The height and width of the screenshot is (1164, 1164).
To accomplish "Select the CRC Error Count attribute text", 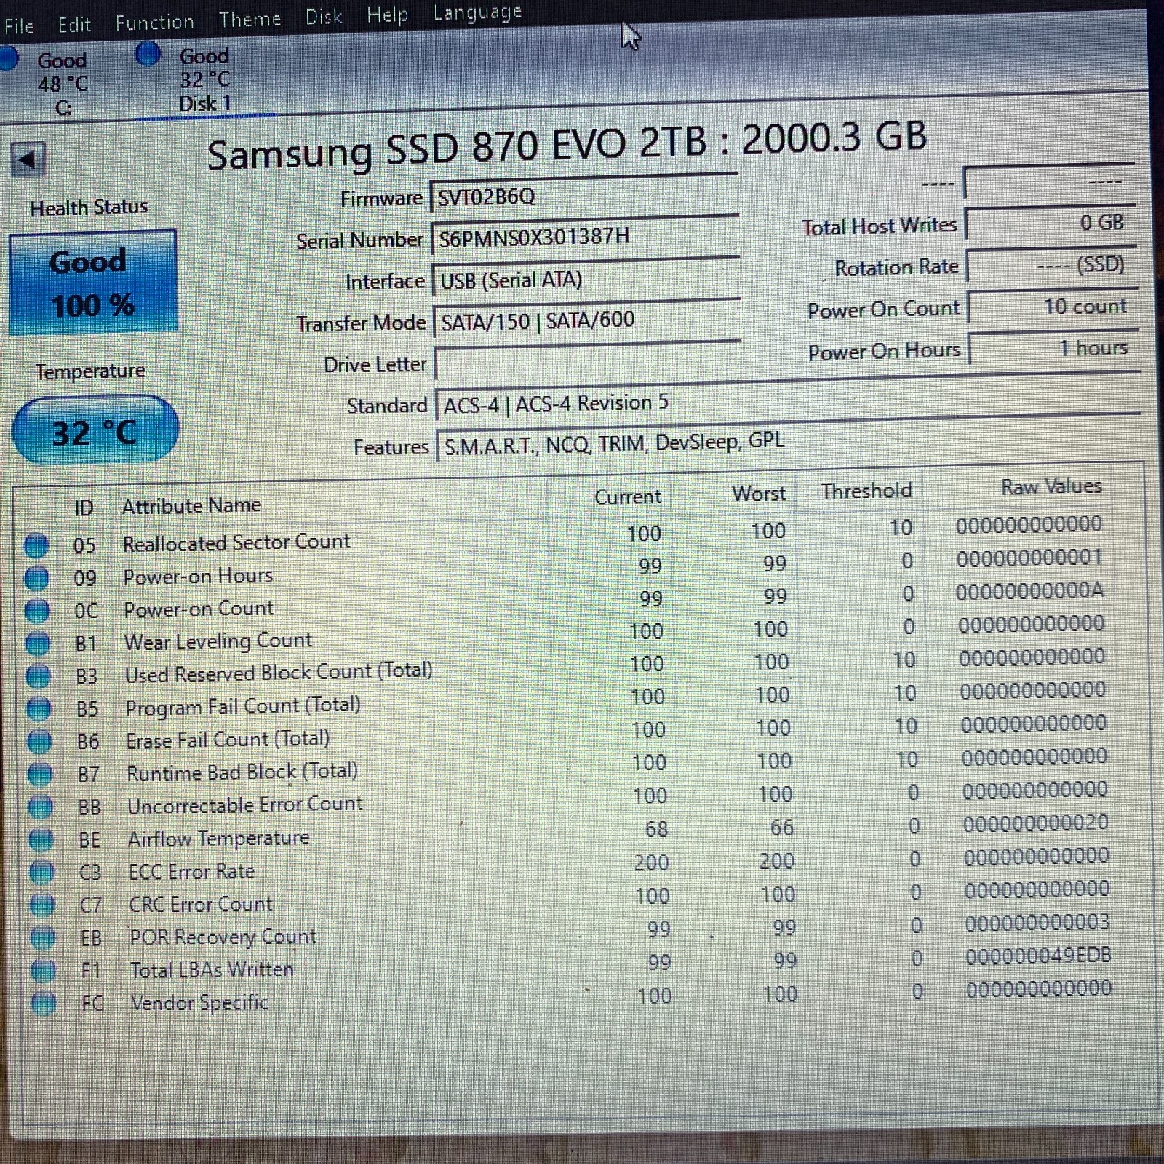I will pyautogui.click(x=201, y=904).
